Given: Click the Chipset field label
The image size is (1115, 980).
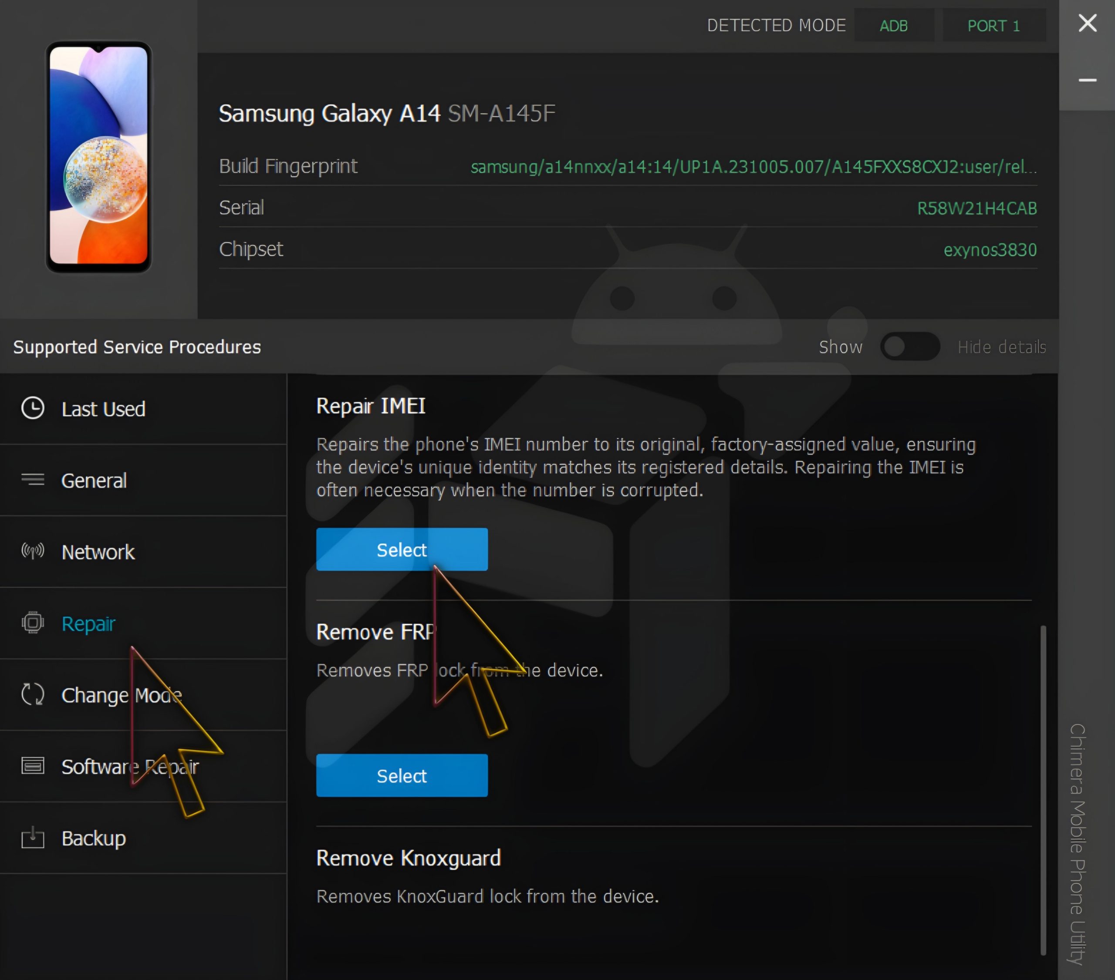Looking at the screenshot, I should point(251,249).
